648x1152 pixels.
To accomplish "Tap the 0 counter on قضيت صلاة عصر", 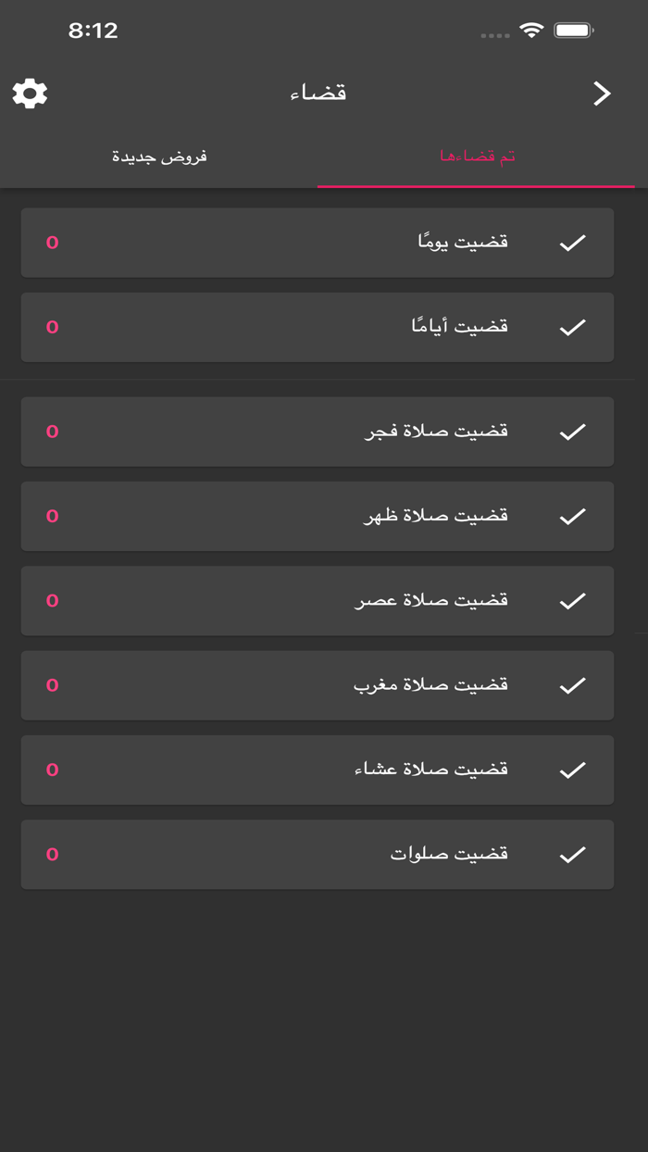I will 51,600.
